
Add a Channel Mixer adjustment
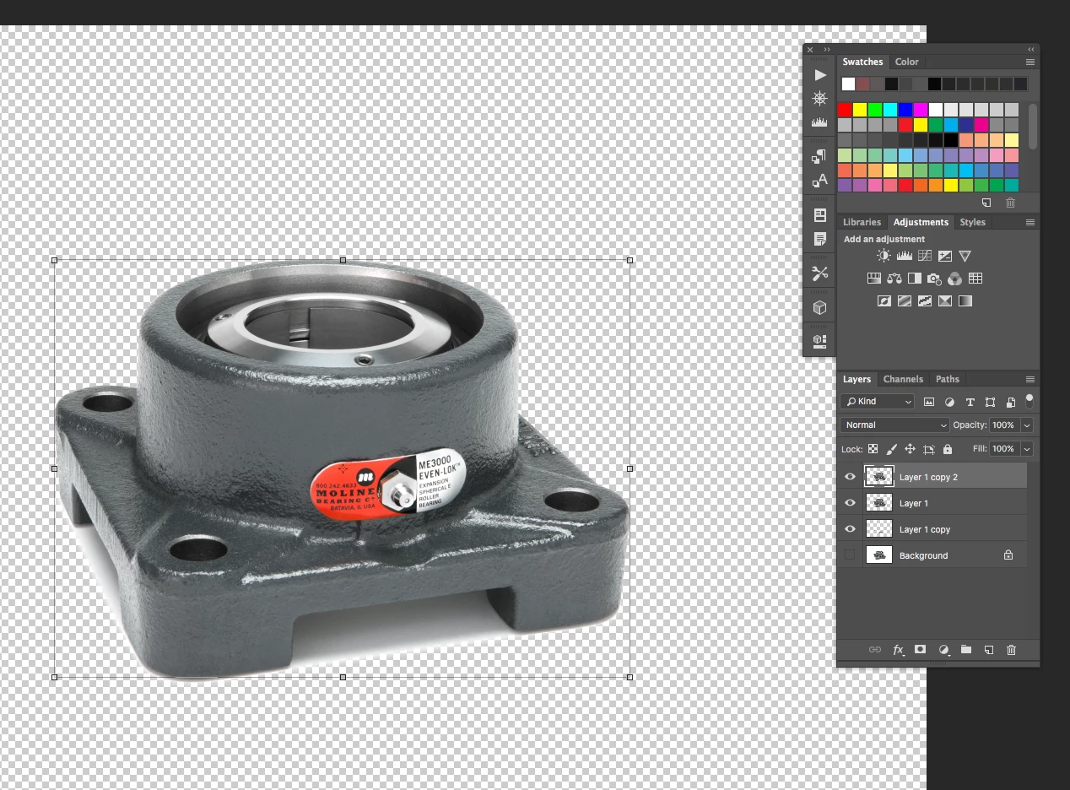click(x=954, y=279)
